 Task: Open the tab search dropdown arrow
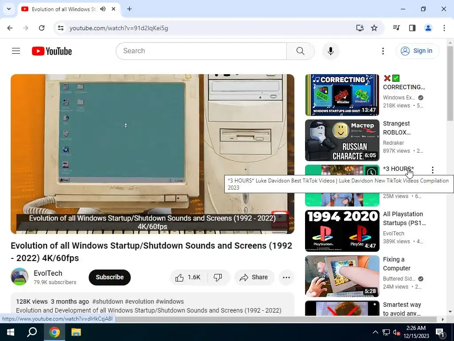coord(9,9)
